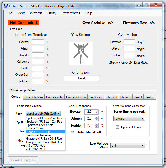Viewport: 166px width, 168px height.
Task: Open the Wizards menu
Action: pos(36,13)
